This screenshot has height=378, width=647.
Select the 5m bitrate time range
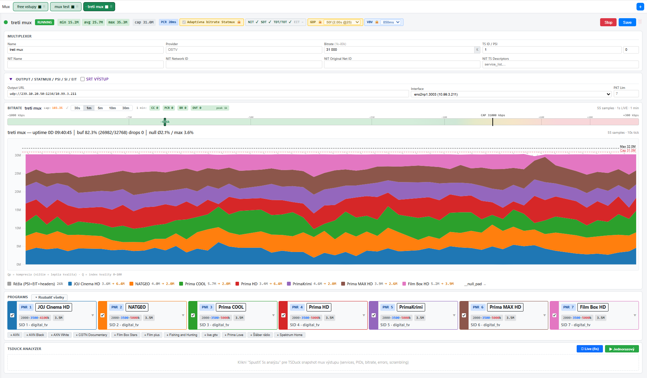(100, 108)
